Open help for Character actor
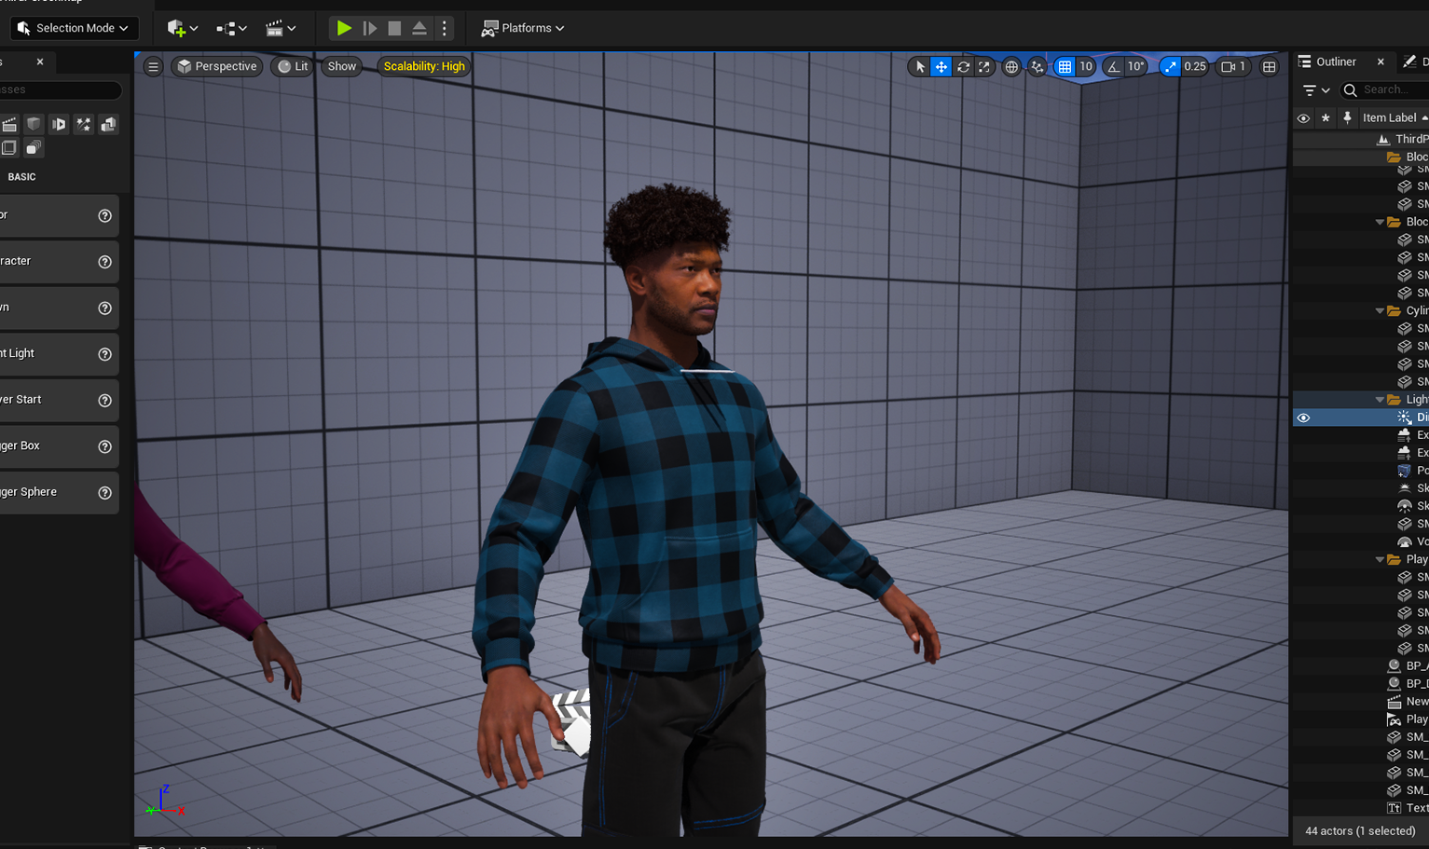 (104, 262)
